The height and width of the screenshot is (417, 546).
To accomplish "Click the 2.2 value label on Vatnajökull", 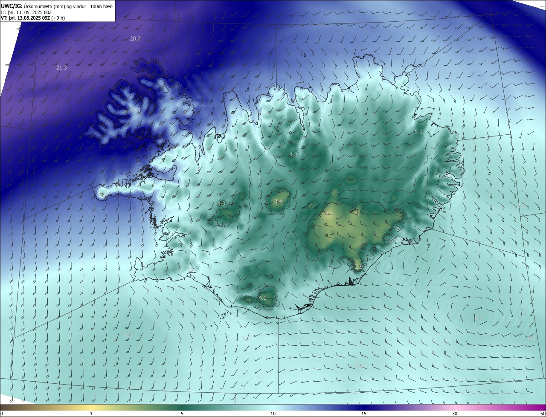I will pyautogui.click(x=329, y=214).
